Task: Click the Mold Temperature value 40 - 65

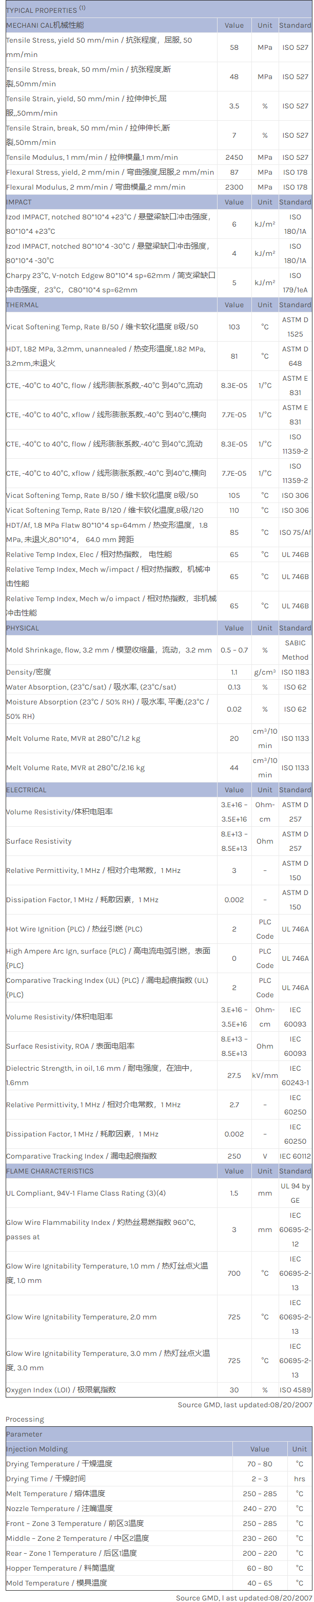Action: coord(260,1582)
